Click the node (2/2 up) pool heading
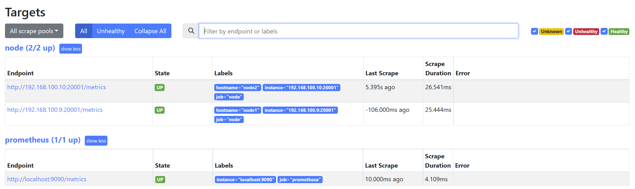 [x=30, y=48]
